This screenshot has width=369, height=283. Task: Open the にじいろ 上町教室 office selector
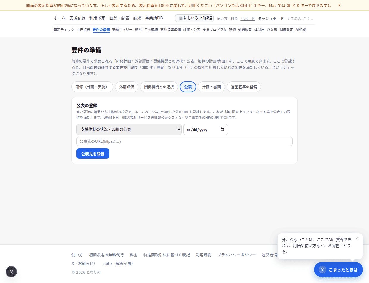pyautogui.click(x=194, y=18)
